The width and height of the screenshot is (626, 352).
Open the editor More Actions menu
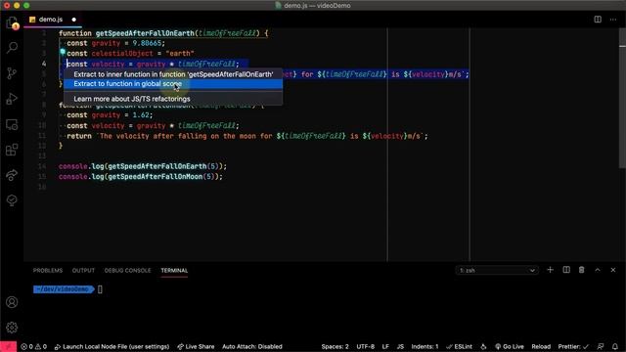click(x=613, y=20)
